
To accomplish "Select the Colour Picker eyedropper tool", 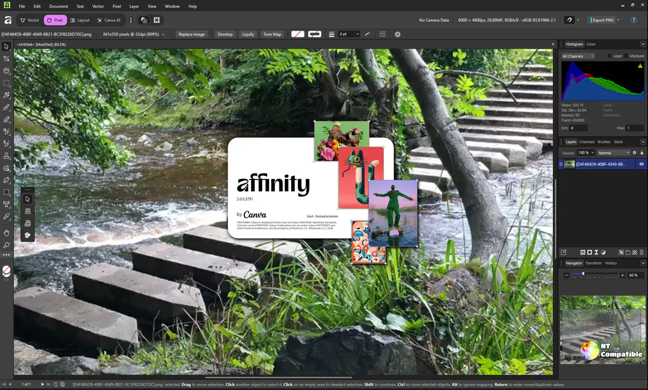I will [7, 216].
